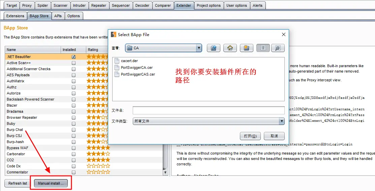Open the Intruder tab

(x=79, y=5)
